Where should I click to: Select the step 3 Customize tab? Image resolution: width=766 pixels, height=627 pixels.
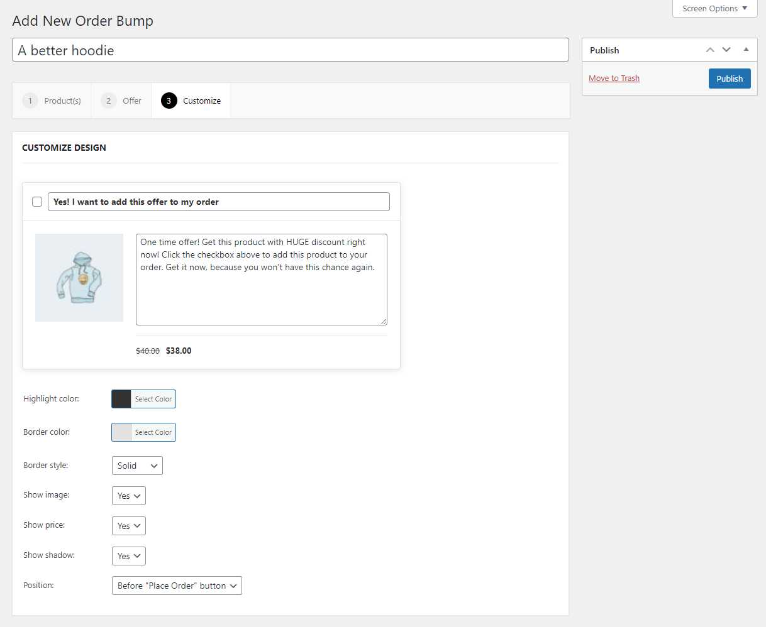(191, 101)
